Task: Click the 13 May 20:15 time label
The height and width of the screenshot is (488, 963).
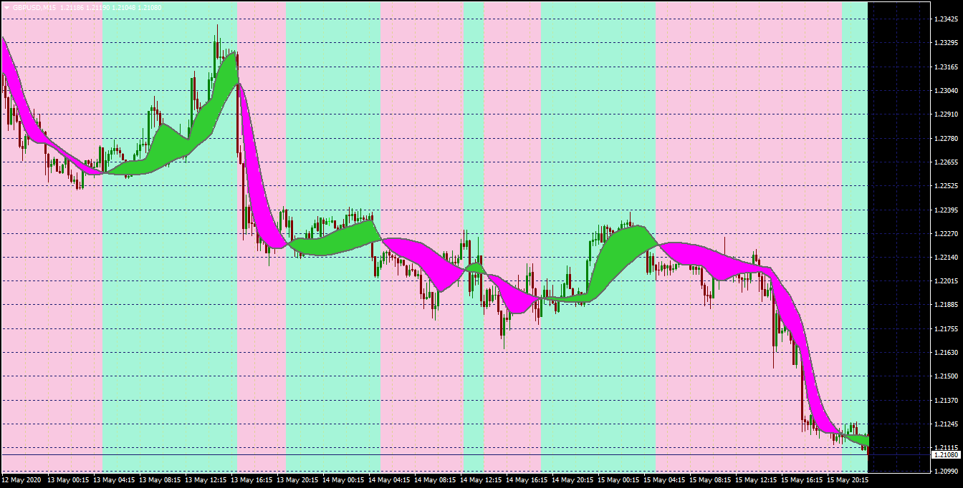Action: coord(298,480)
